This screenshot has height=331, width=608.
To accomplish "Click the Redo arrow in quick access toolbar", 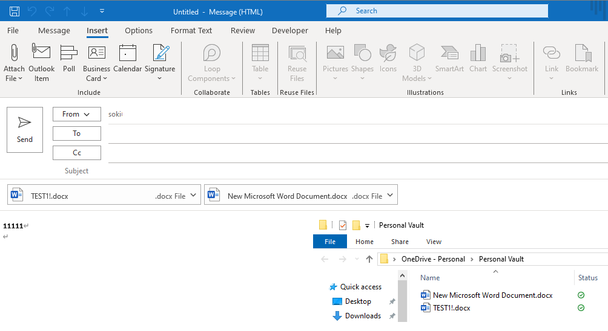I will tap(50, 11).
